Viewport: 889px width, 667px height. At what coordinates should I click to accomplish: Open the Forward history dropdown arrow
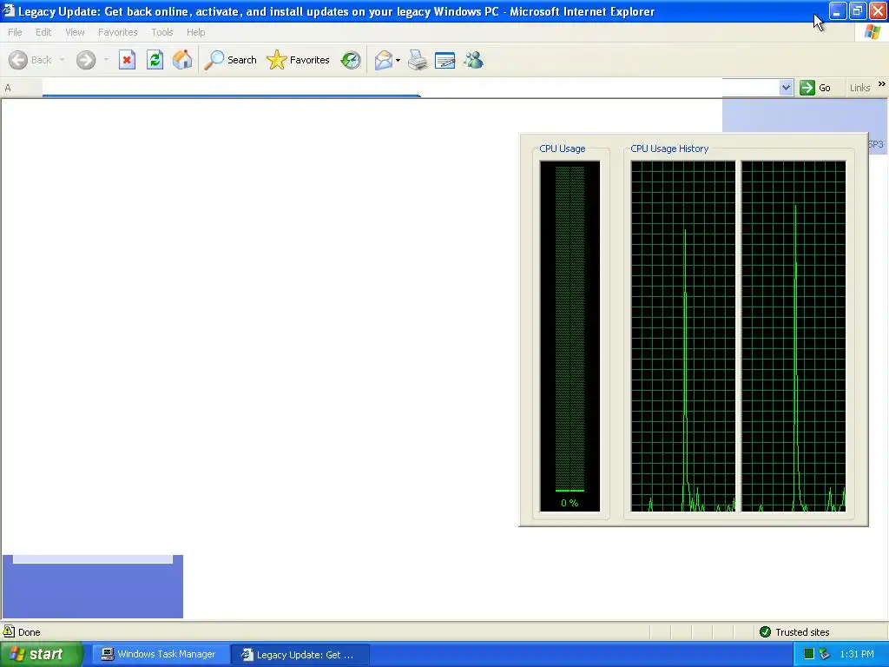[106, 60]
